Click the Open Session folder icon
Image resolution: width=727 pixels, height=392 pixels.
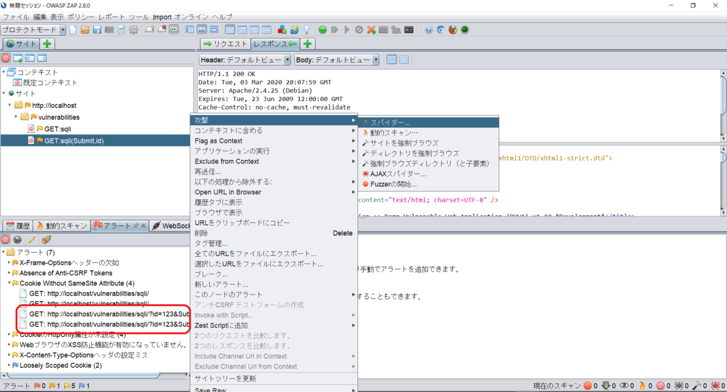coord(85,30)
